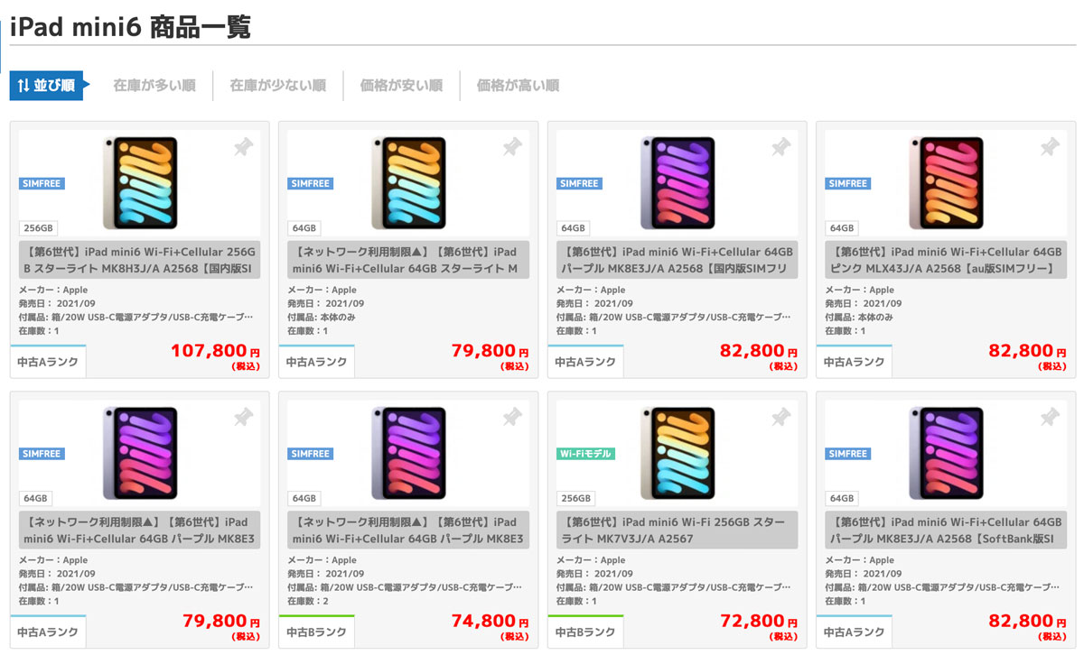This screenshot has width=1084, height=655.
Task: Click the 並び順 sort label
Action: coord(46,86)
